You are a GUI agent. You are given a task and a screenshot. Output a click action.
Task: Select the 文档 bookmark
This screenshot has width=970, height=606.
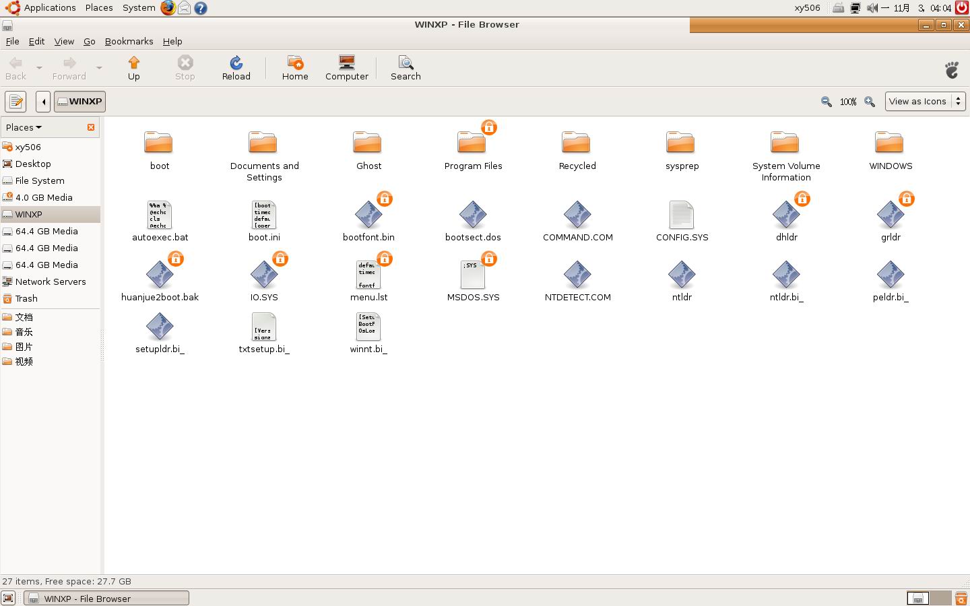pyautogui.click(x=51, y=317)
